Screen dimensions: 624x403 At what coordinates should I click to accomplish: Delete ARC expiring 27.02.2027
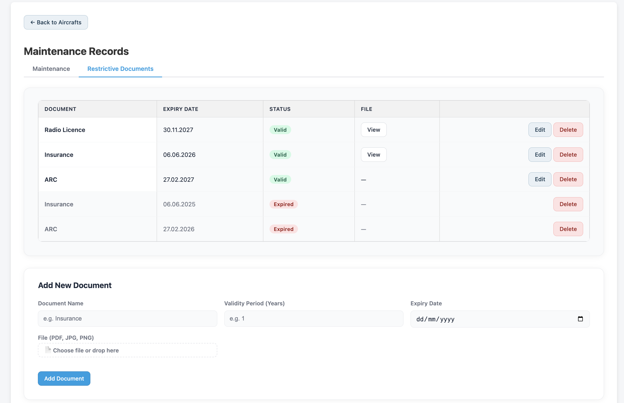coord(568,179)
